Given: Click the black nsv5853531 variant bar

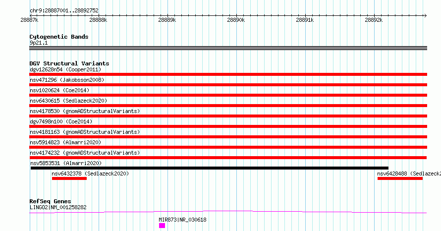Looking at the screenshot, I should (210, 168).
